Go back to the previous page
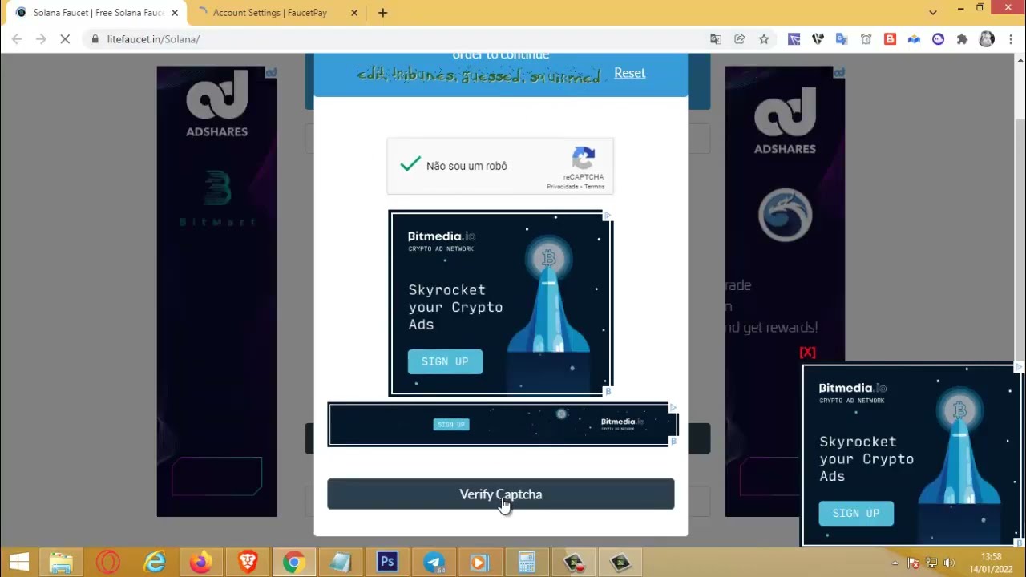 point(17,38)
